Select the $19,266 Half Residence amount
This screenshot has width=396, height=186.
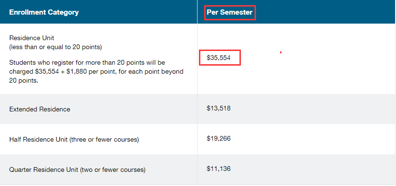tap(218, 138)
